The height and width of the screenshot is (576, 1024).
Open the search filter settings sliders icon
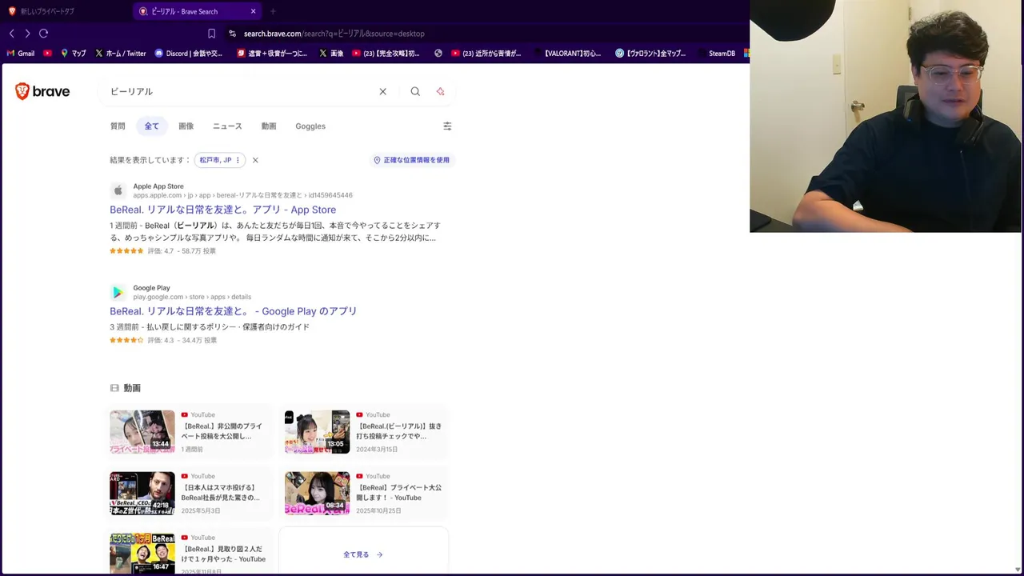[447, 126]
